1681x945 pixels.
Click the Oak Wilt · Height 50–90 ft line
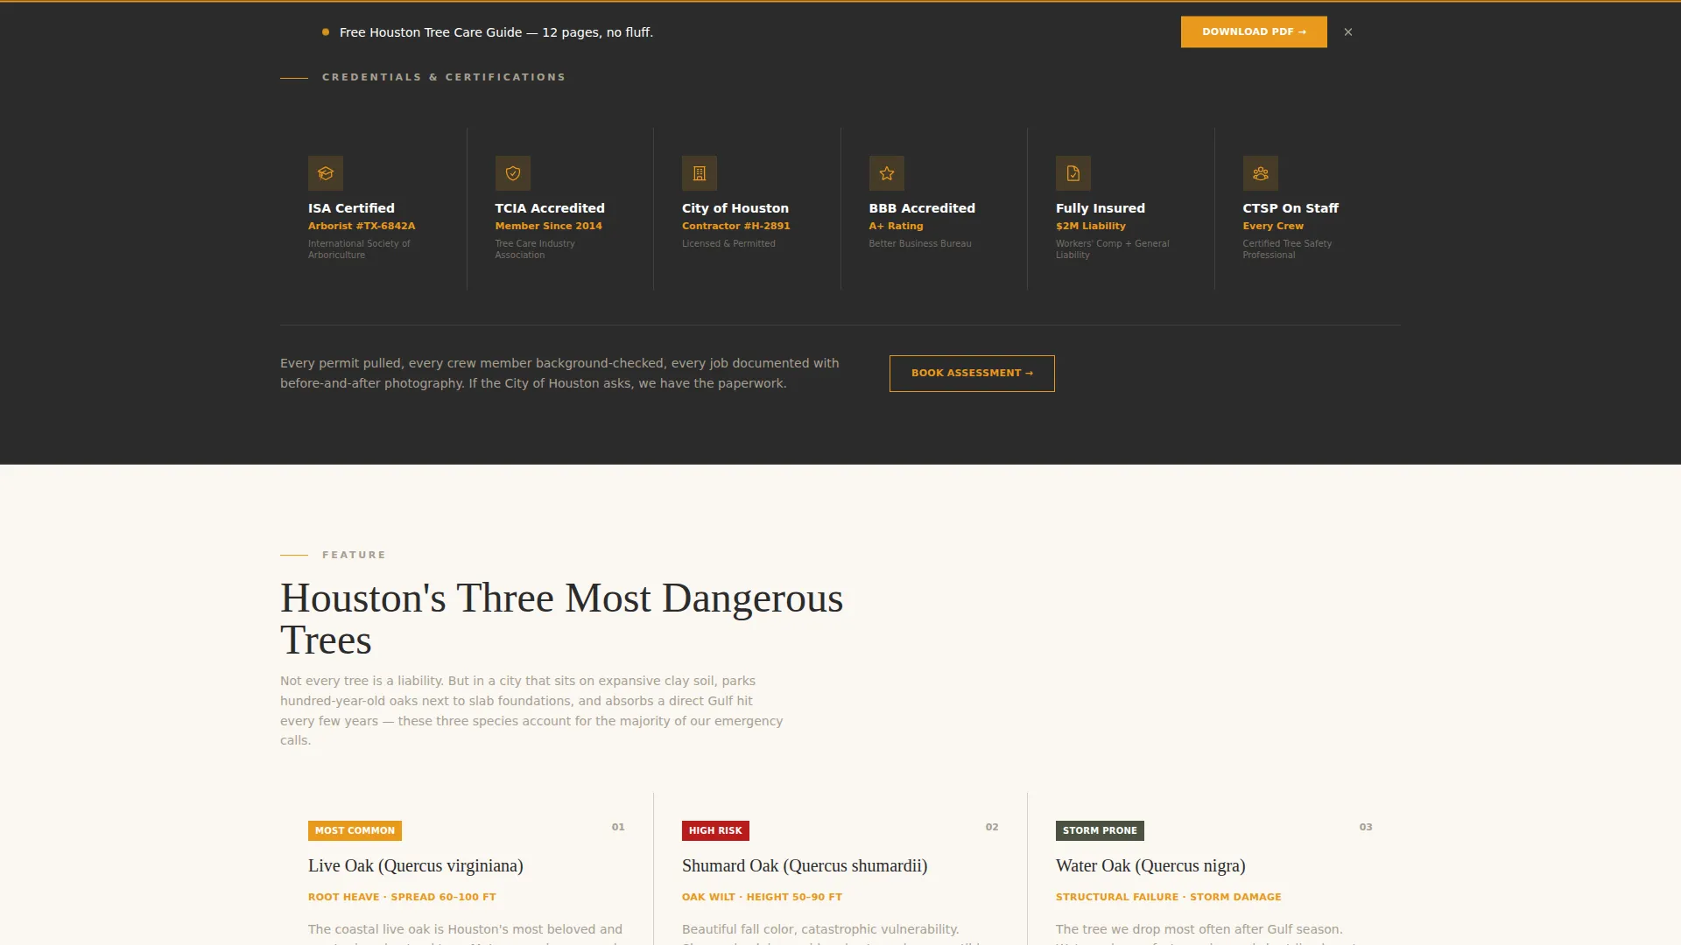pyautogui.click(x=762, y=897)
